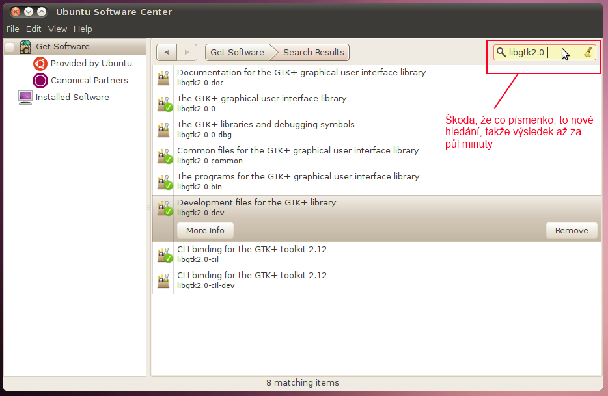This screenshot has height=396, width=608.
Task: Go back with the left arrow button
Action: click(167, 52)
